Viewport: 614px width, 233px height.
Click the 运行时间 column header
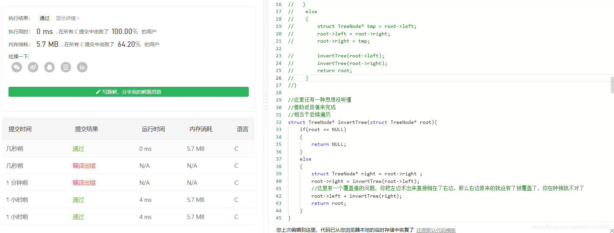point(153,129)
